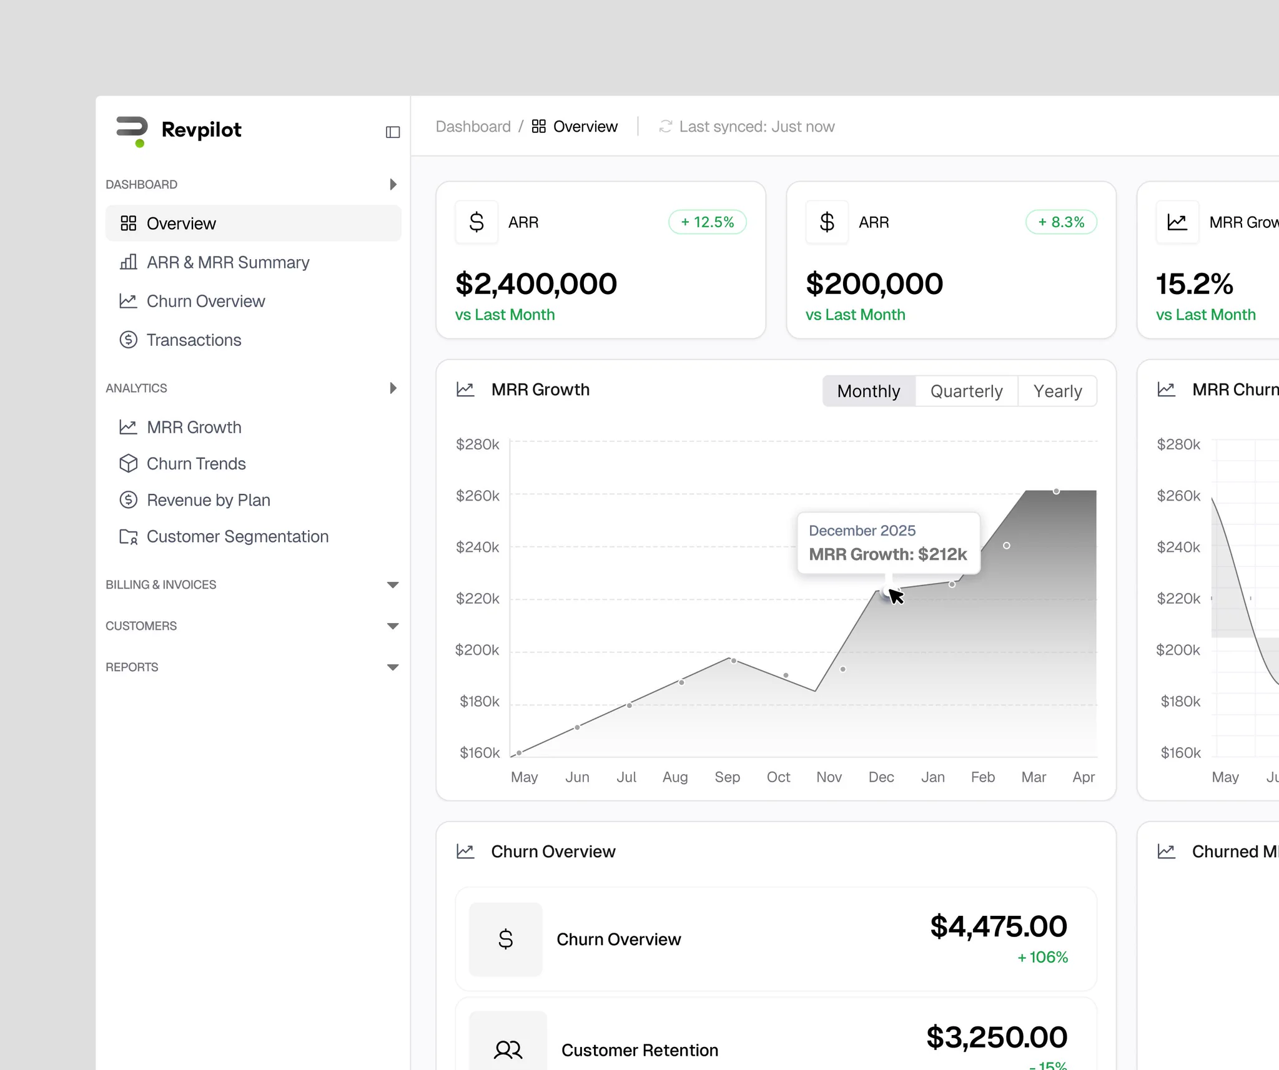Click the $2,400,000 ARR value
Viewport: 1279px width, 1070px height.
point(536,284)
